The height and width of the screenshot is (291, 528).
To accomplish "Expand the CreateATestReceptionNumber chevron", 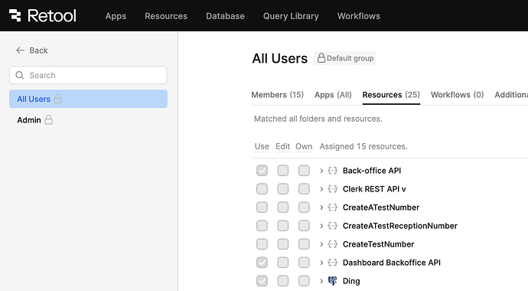I will pos(321,226).
